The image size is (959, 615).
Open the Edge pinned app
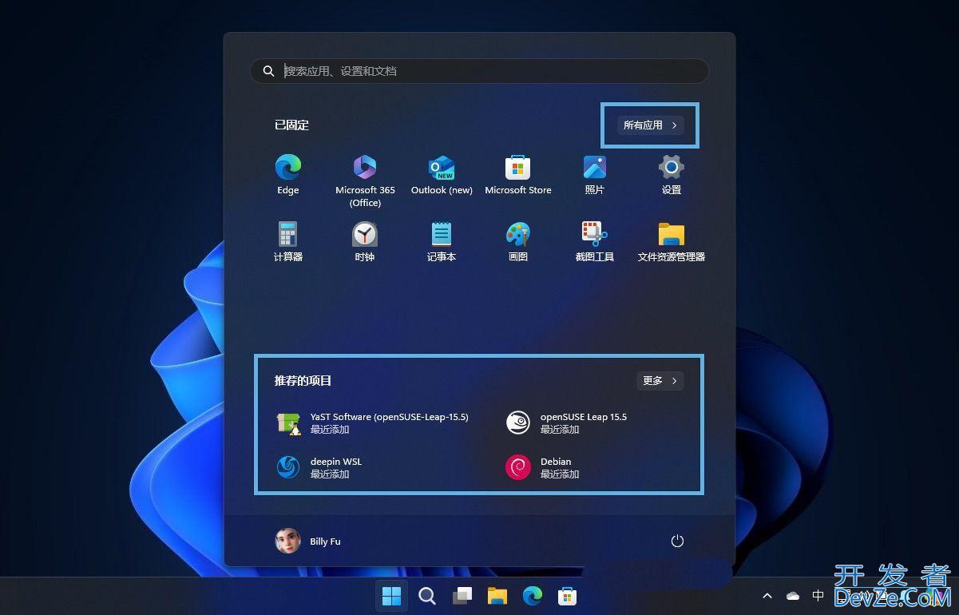coord(288,175)
